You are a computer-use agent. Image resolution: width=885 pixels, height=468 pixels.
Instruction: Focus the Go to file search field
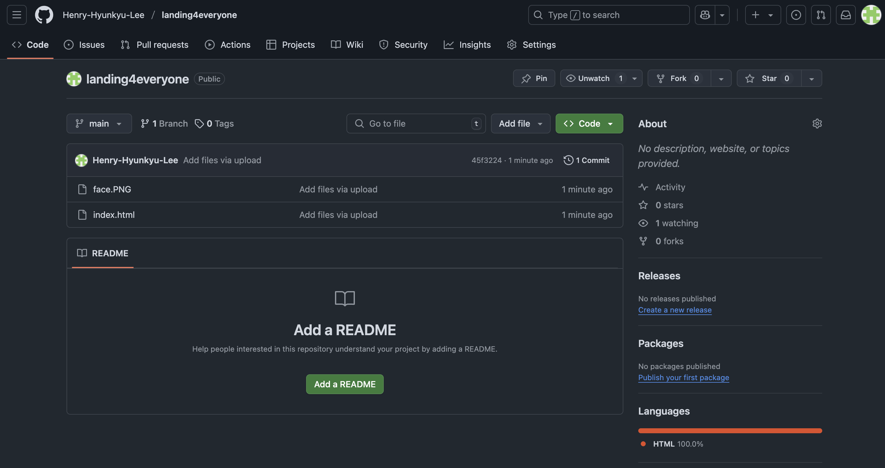[416, 124]
